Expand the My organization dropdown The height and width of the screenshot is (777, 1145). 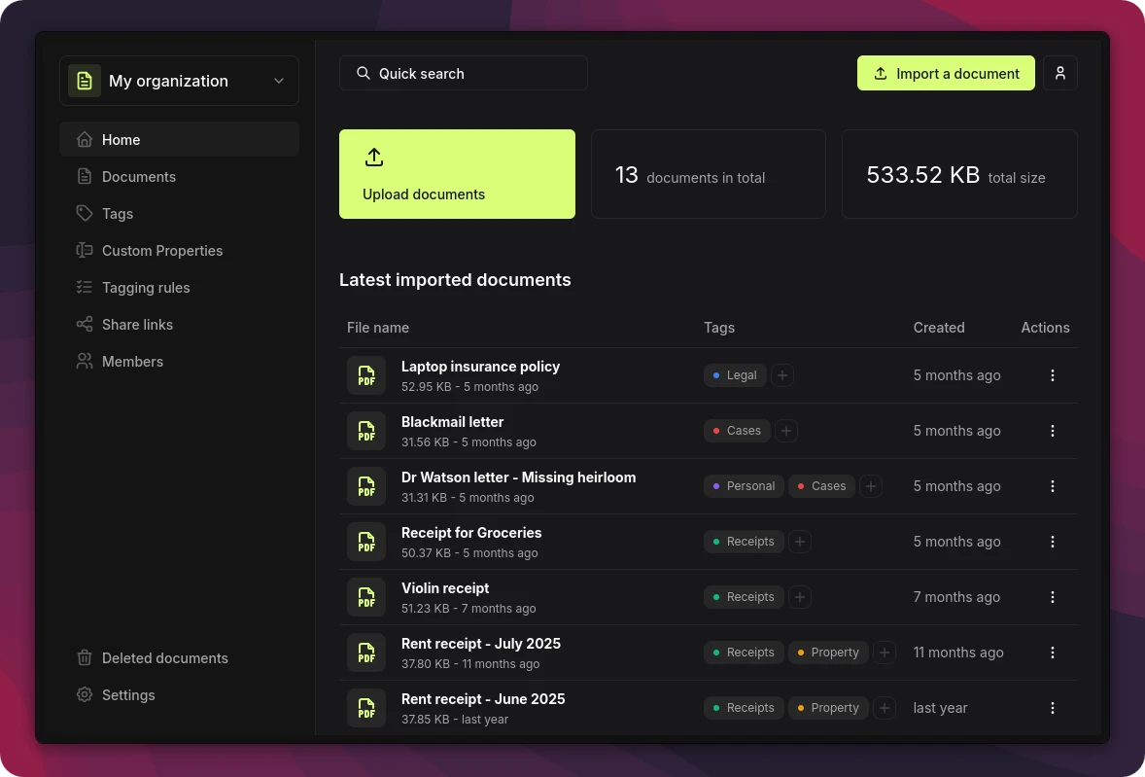[179, 81]
